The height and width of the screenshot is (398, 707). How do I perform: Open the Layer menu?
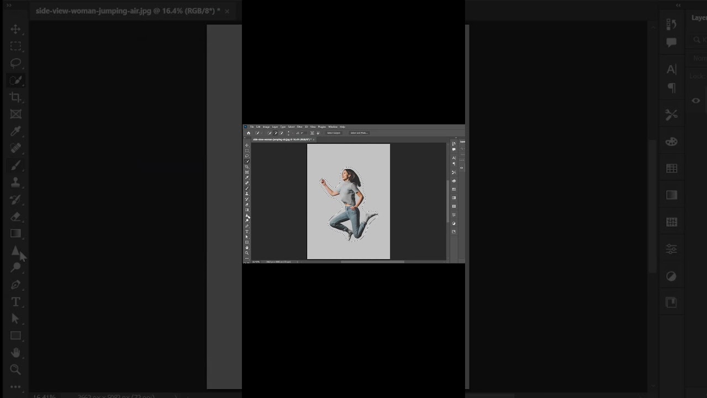tap(275, 127)
